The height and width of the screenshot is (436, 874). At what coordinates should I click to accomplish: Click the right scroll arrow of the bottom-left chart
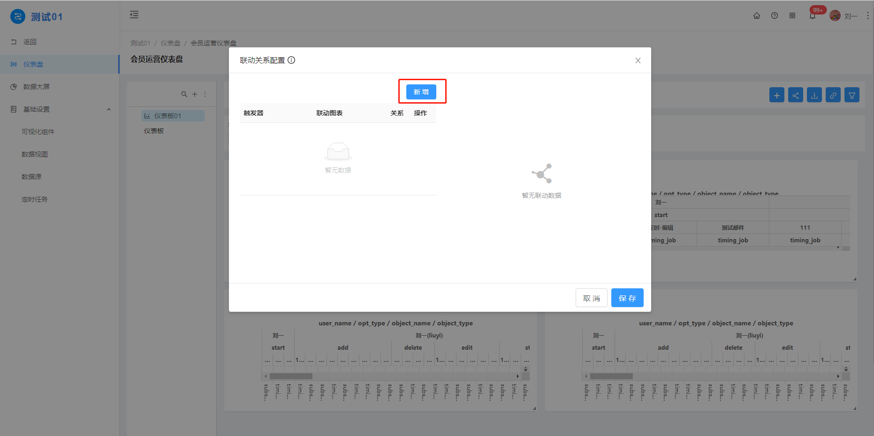(518, 376)
